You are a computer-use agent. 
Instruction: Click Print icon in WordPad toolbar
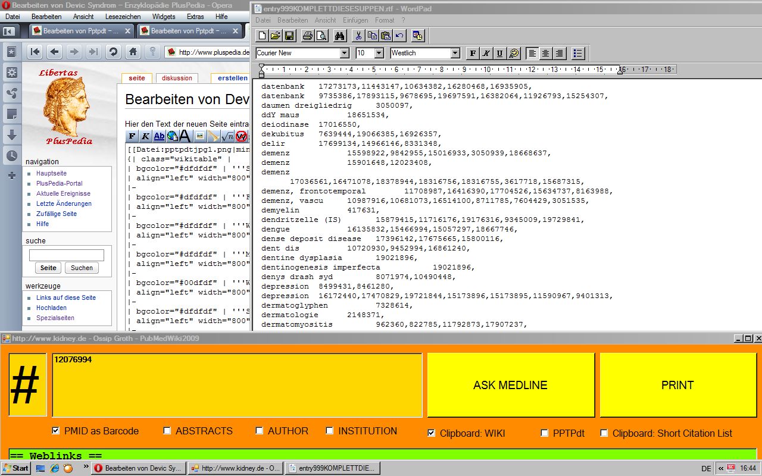point(307,36)
